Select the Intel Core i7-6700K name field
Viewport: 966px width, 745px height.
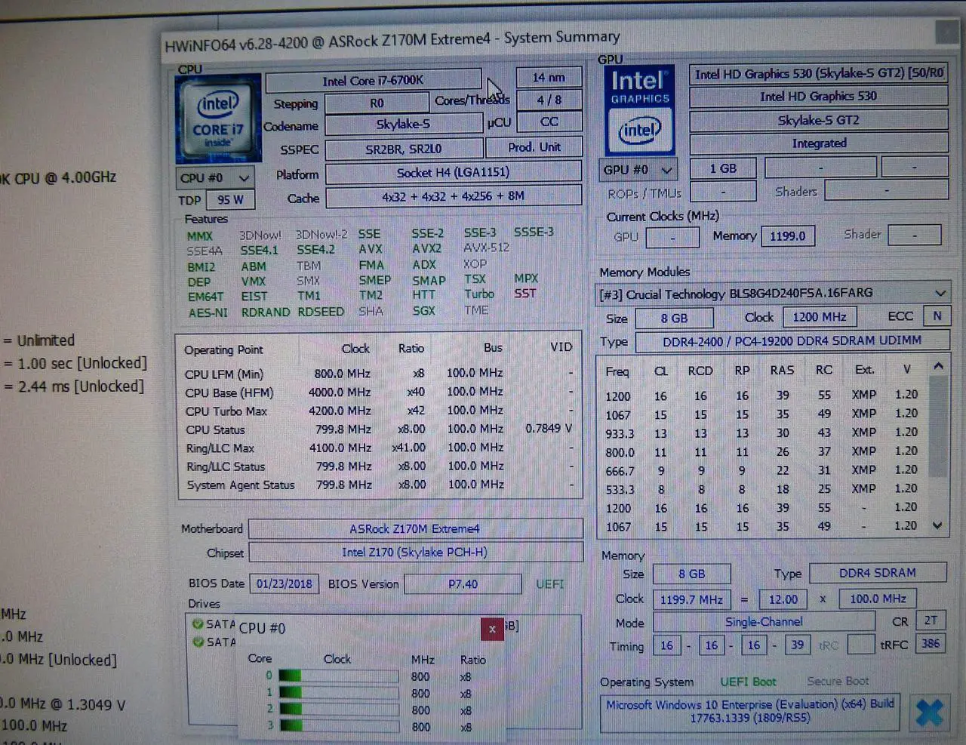pos(373,80)
